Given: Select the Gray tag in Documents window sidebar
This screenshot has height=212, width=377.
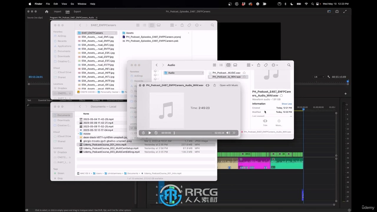Looking at the screenshot, I should [x=60, y=178].
